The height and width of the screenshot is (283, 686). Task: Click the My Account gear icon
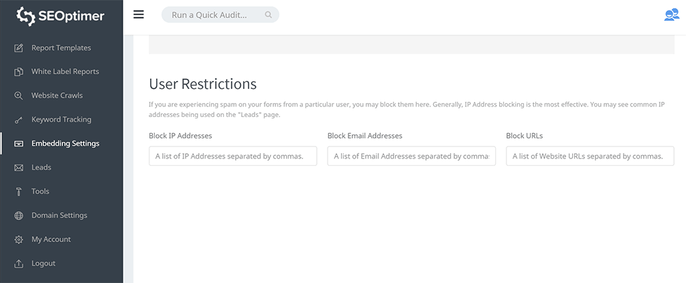(19, 240)
